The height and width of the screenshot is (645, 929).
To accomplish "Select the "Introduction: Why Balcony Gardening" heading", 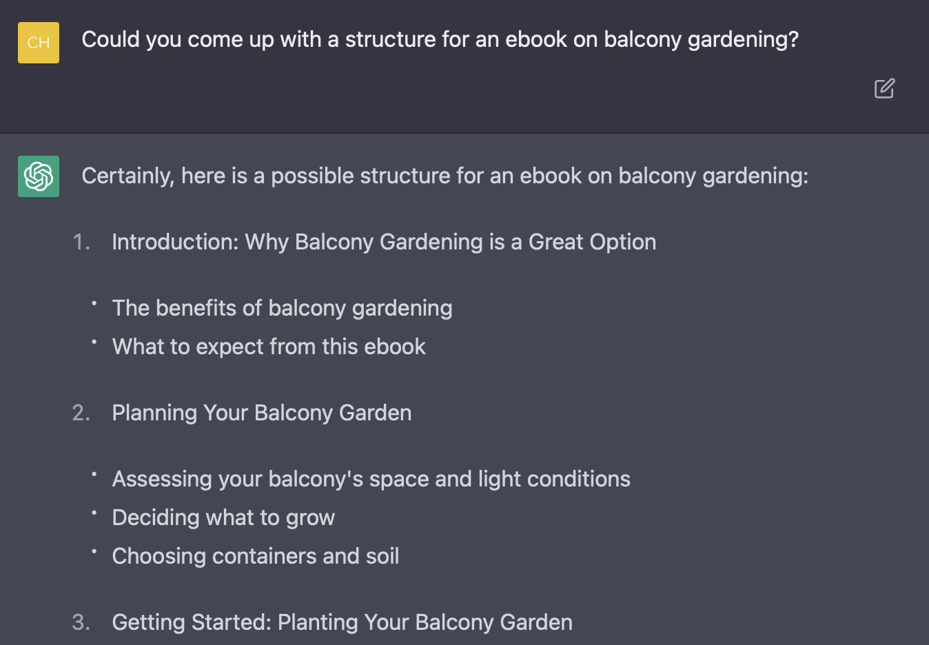I will coord(384,242).
